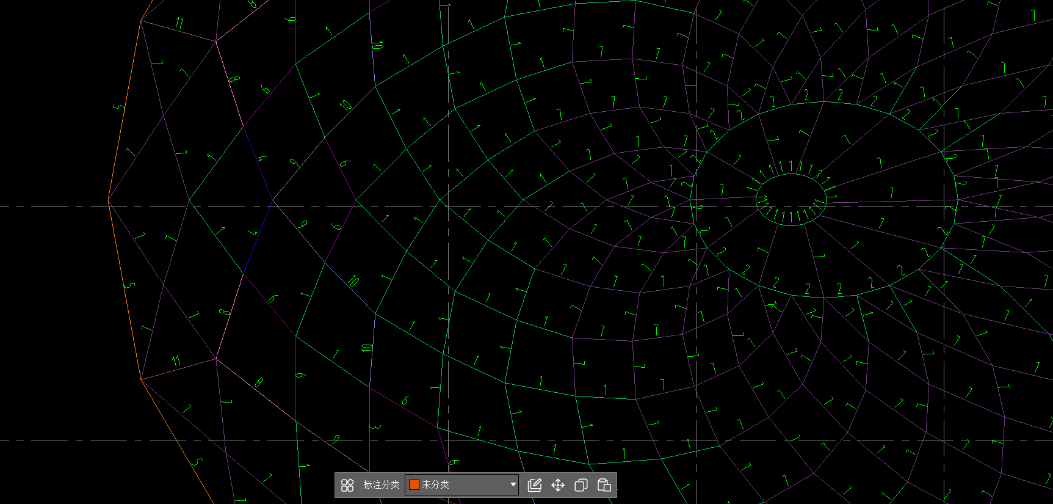Click the four-shapes category grid icon
This screenshot has width=1053, height=504.
[347, 485]
